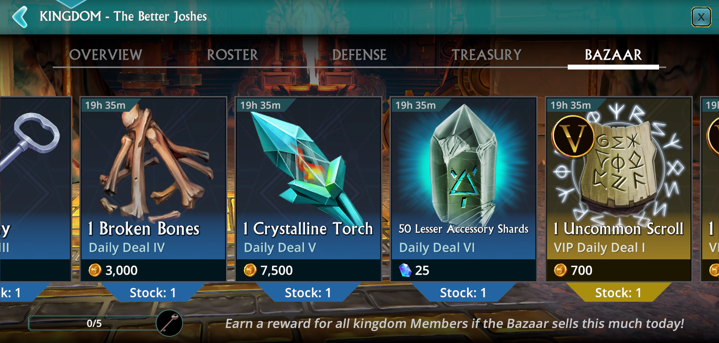Go back using the arrow beside KINGDOM

click(x=20, y=17)
